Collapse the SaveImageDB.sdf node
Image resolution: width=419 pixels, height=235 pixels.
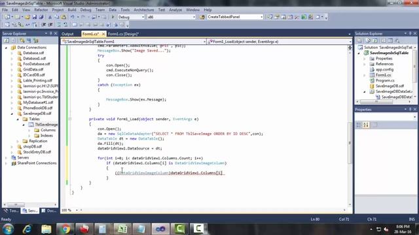coord(12,114)
